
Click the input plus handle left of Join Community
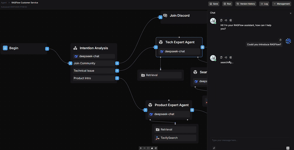coord(70,63)
